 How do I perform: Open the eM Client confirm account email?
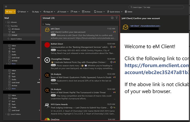(80, 33)
